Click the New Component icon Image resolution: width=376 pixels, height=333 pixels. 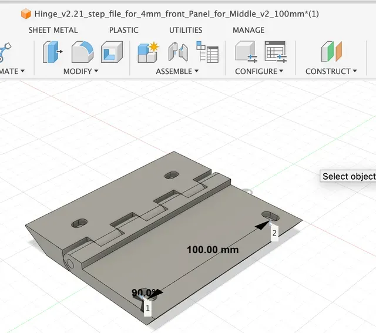pyautogui.click(x=148, y=52)
